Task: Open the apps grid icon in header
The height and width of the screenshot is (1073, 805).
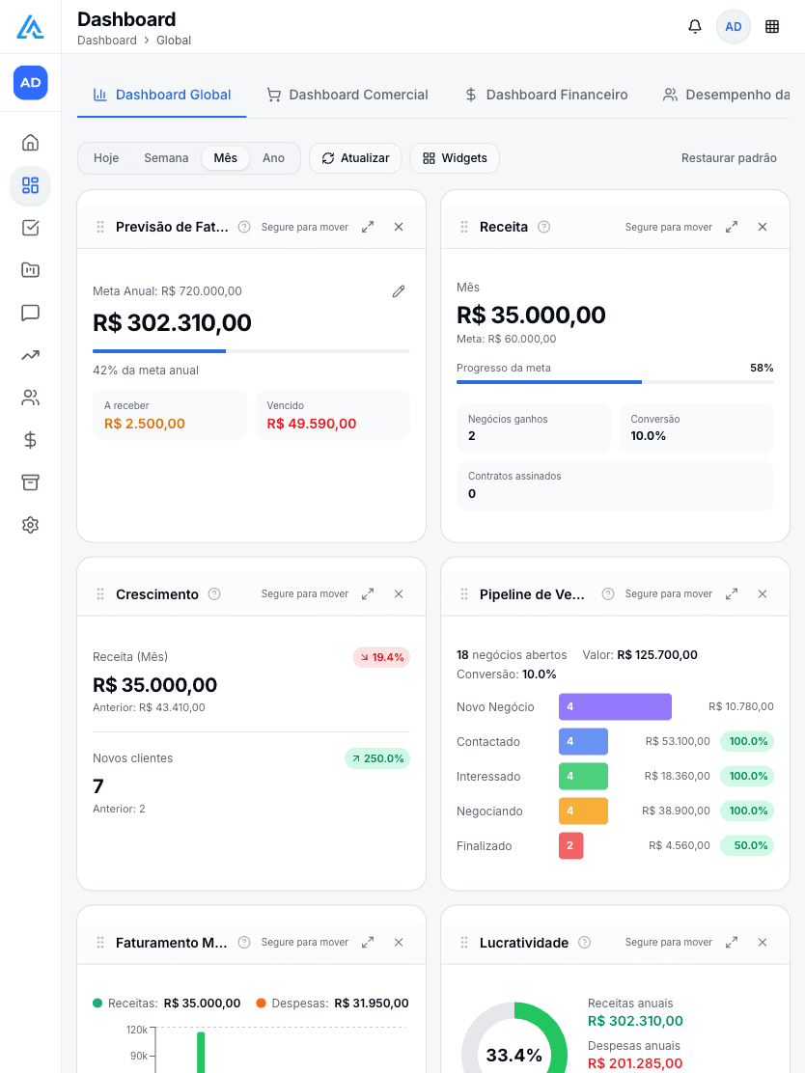Action: pyautogui.click(x=772, y=27)
